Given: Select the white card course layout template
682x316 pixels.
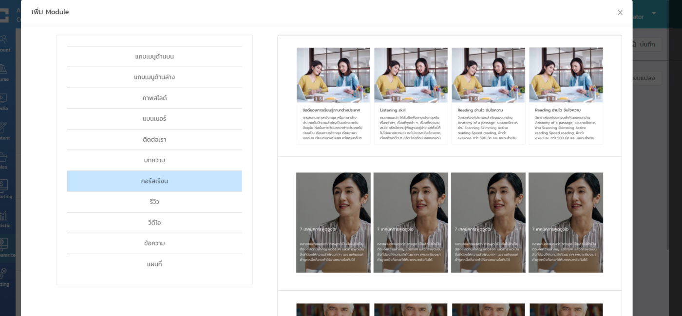Looking at the screenshot, I should point(449,96).
